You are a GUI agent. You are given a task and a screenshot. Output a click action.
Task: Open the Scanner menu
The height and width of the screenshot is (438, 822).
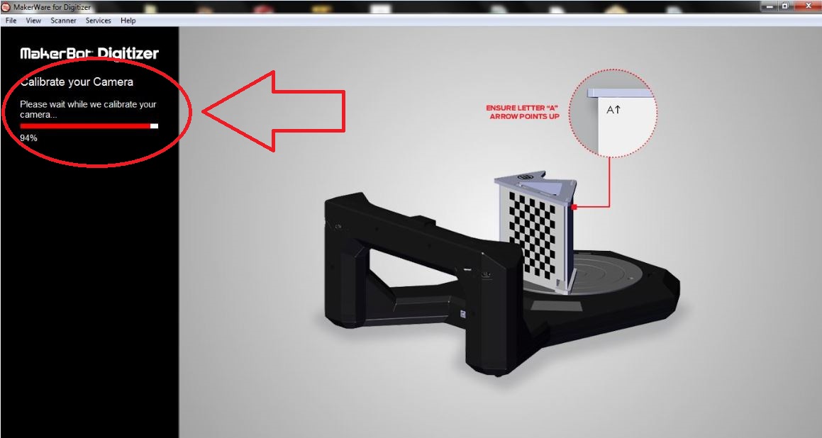(x=63, y=21)
